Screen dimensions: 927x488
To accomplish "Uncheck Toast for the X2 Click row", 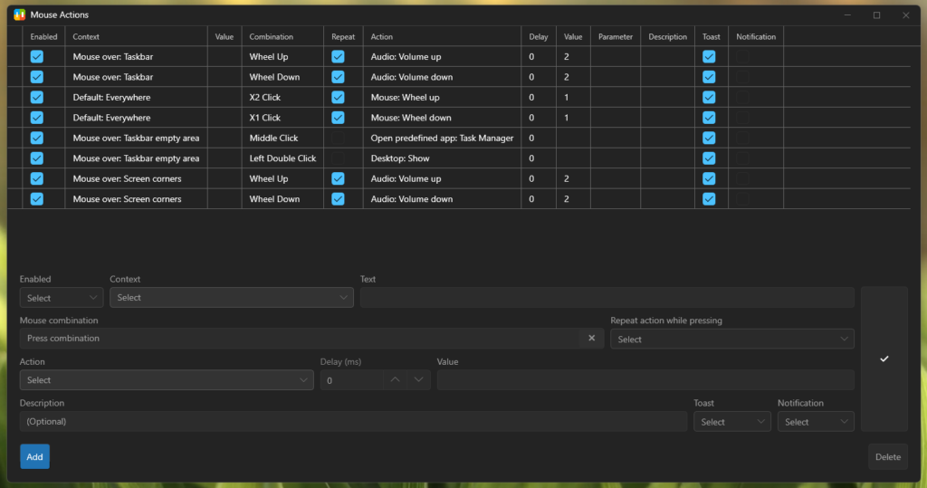I will (709, 97).
